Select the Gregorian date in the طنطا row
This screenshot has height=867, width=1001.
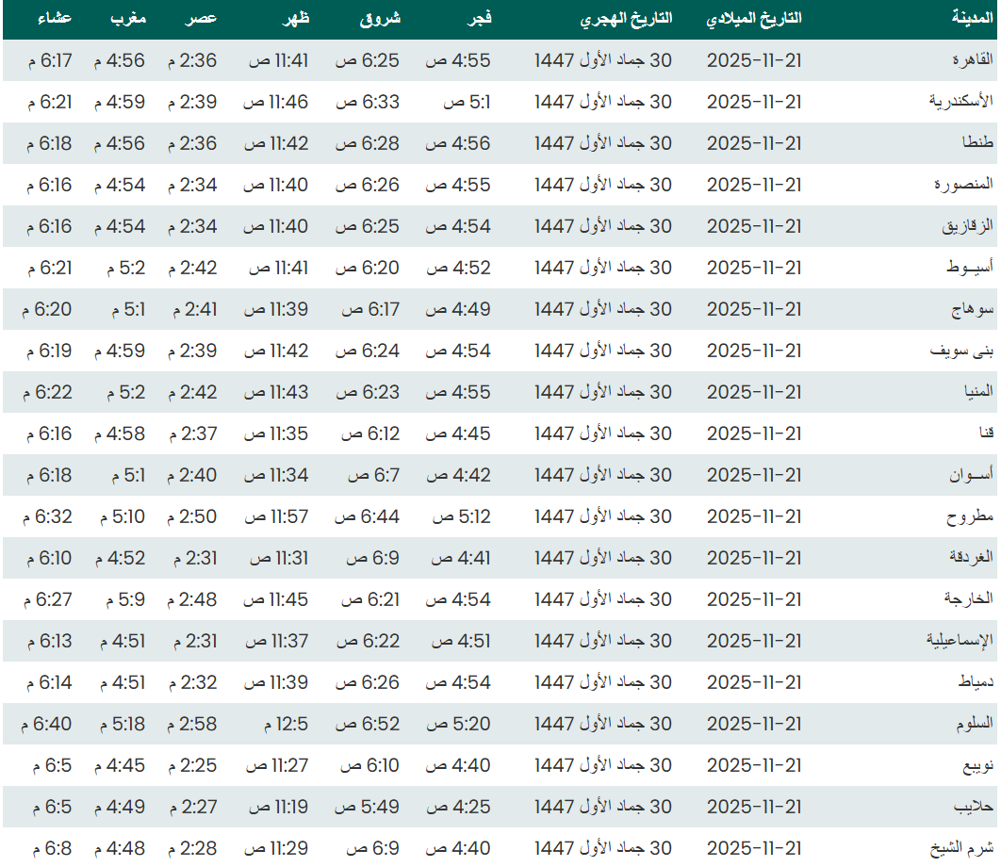click(x=754, y=143)
